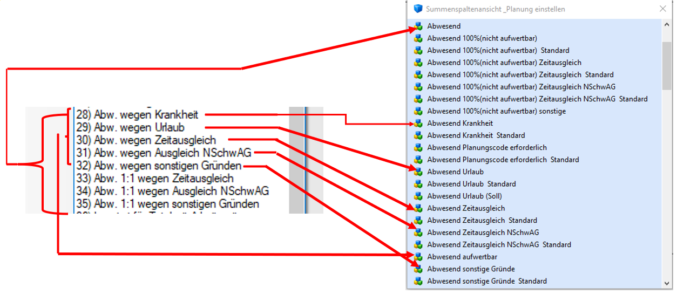Click the icon beside 'Abwesend Zeitausgleich NSchwAG Standard'
Screen dimensions: 677x294
417,245
